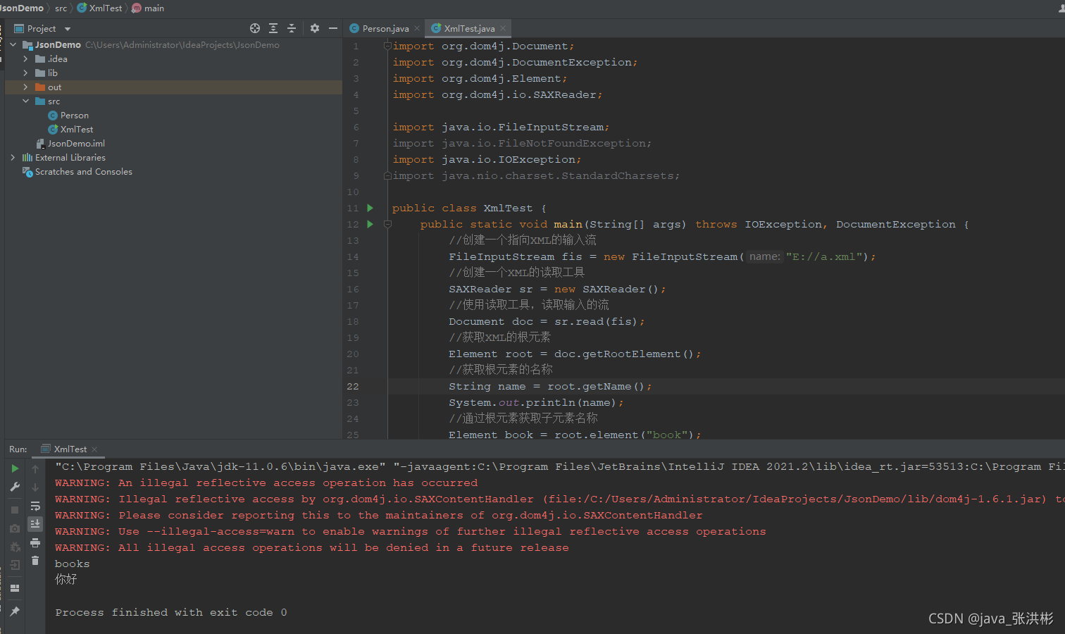Open the Project view dropdown

pos(68,29)
